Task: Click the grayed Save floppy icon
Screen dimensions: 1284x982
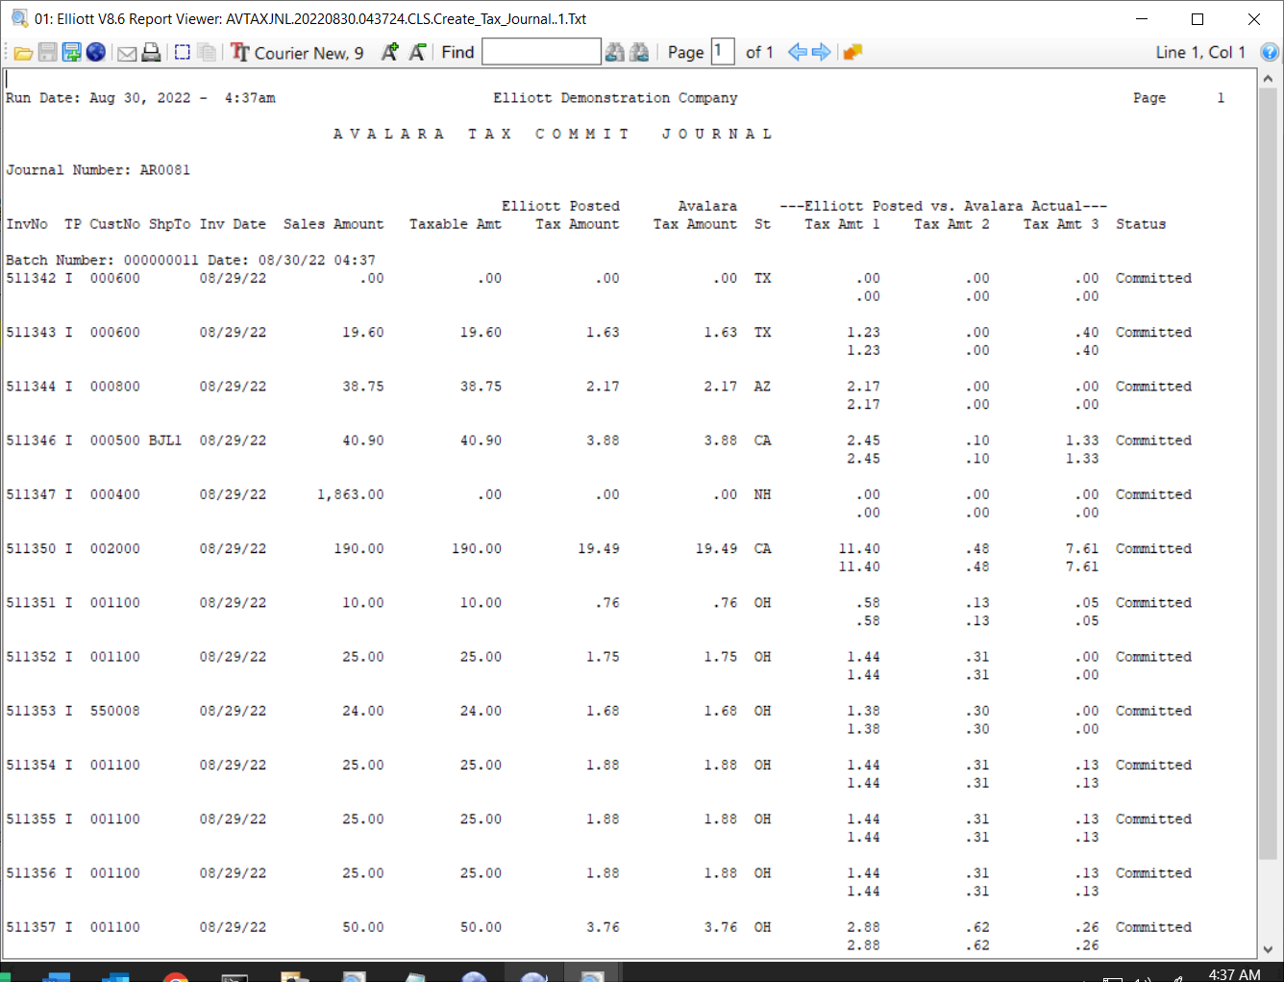Action: pos(47,53)
